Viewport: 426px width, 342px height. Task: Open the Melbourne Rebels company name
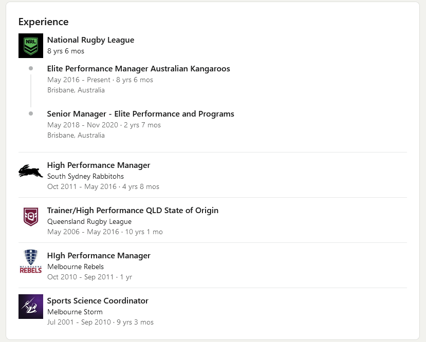point(76,267)
